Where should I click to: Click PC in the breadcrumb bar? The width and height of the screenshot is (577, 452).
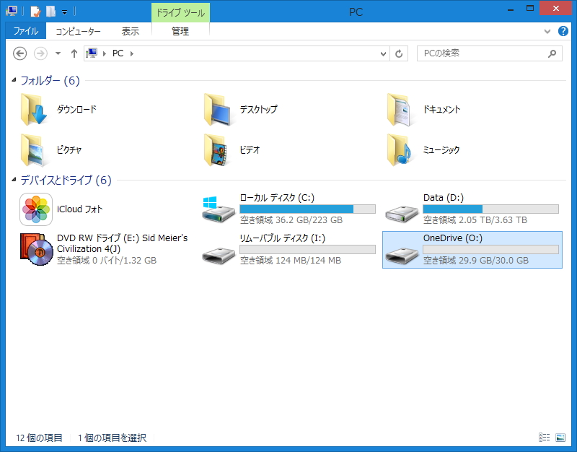point(118,53)
